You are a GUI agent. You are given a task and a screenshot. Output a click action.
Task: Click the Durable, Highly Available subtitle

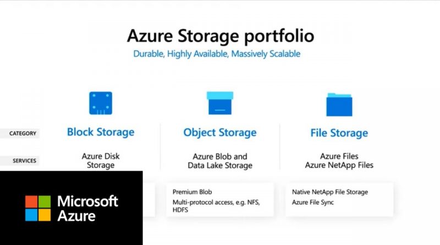(x=217, y=53)
